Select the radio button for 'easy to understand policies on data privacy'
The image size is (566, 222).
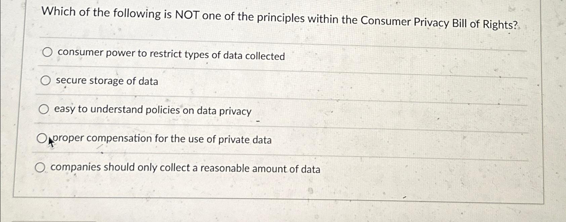(x=44, y=109)
